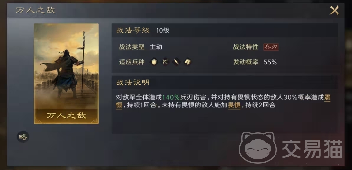This screenshot has height=170, width=352.
Task: Tap the shield troop type icon
Action: click(154, 62)
